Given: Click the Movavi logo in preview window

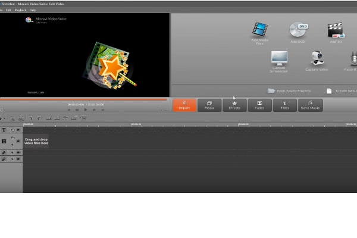Looking at the screenshot, I should [x=29, y=20].
